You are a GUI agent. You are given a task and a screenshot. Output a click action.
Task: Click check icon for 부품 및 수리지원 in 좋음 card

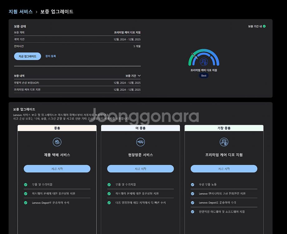point(26,185)
